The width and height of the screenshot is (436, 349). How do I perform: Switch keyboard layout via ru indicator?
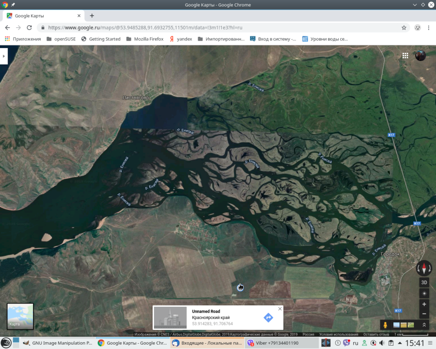point(355,343)
